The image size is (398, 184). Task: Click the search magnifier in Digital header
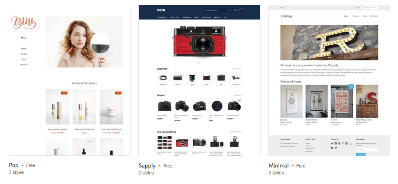229,10
